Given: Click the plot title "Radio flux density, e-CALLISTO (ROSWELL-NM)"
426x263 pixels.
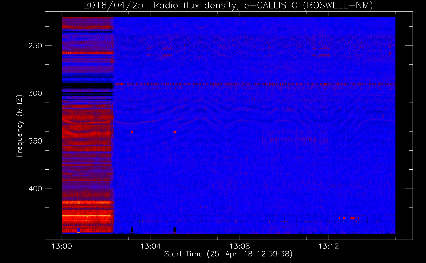Looking at the screenshot, I should coord(263,5).
